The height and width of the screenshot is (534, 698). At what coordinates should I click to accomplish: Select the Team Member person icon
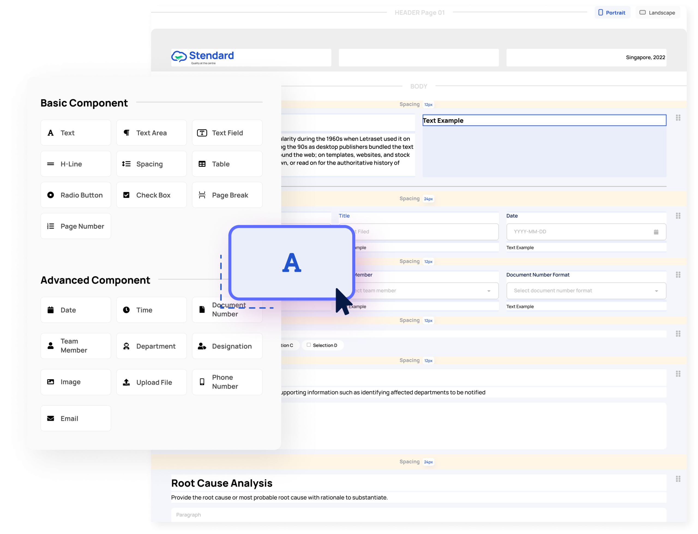point(51,346)
